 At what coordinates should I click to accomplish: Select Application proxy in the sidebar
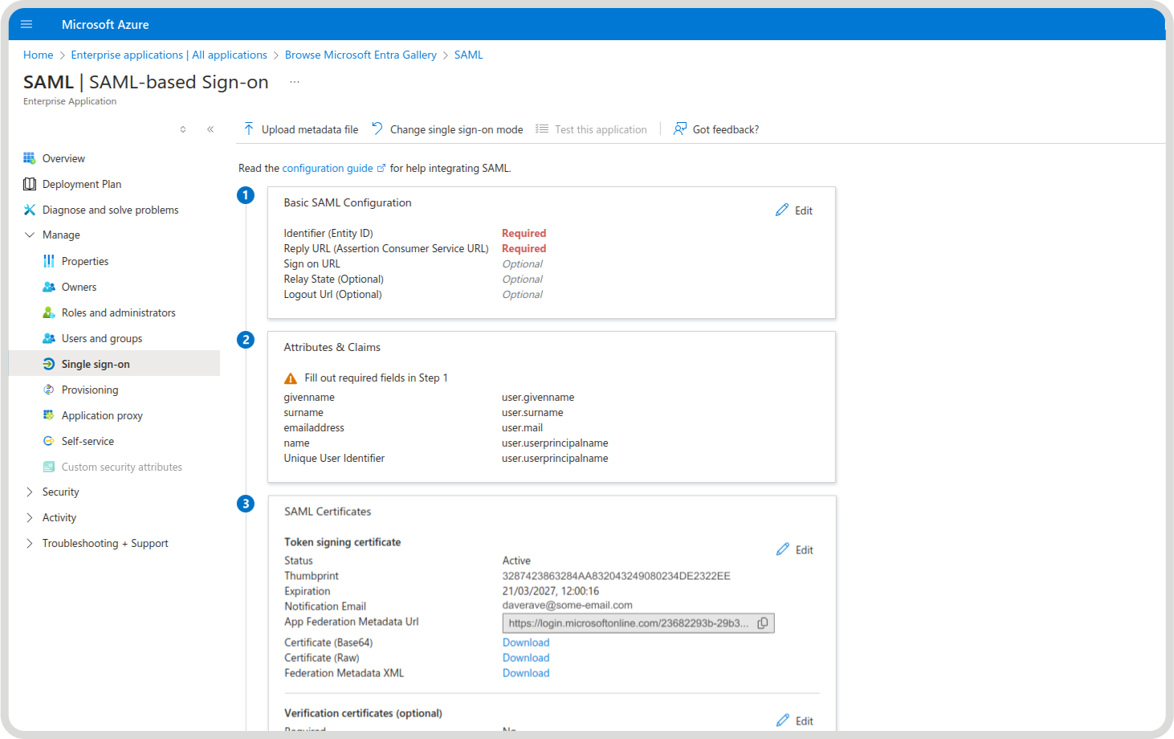click(x=102, y=415)
